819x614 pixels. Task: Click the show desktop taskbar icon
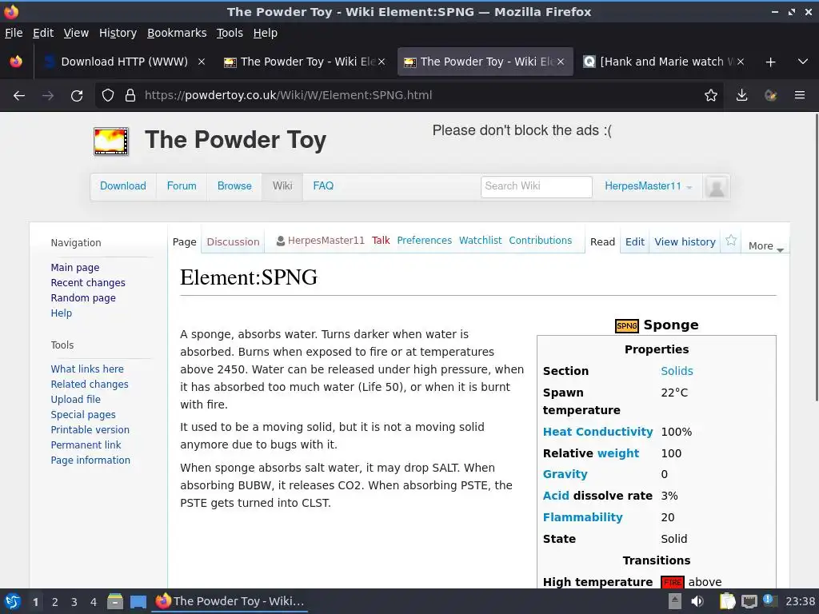click(x=138, y=601)
